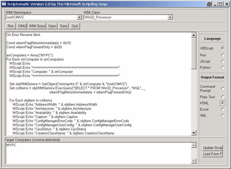Select Python language radio button
This screenshot has height=169, width=231.
click(223, 67)
